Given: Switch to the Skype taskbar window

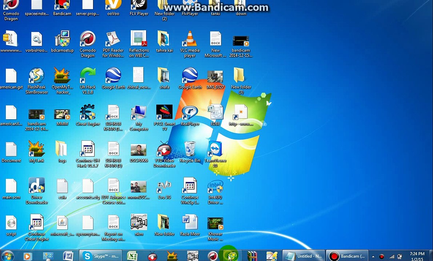Looking at the screenshot, I should tap(100, 256).
